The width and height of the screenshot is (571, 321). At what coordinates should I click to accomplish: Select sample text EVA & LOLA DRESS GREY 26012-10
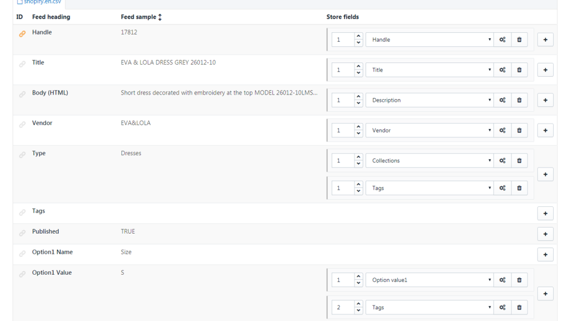(x=168, y=62)
